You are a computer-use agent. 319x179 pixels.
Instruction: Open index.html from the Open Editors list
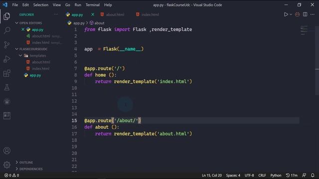pos(41,42)
